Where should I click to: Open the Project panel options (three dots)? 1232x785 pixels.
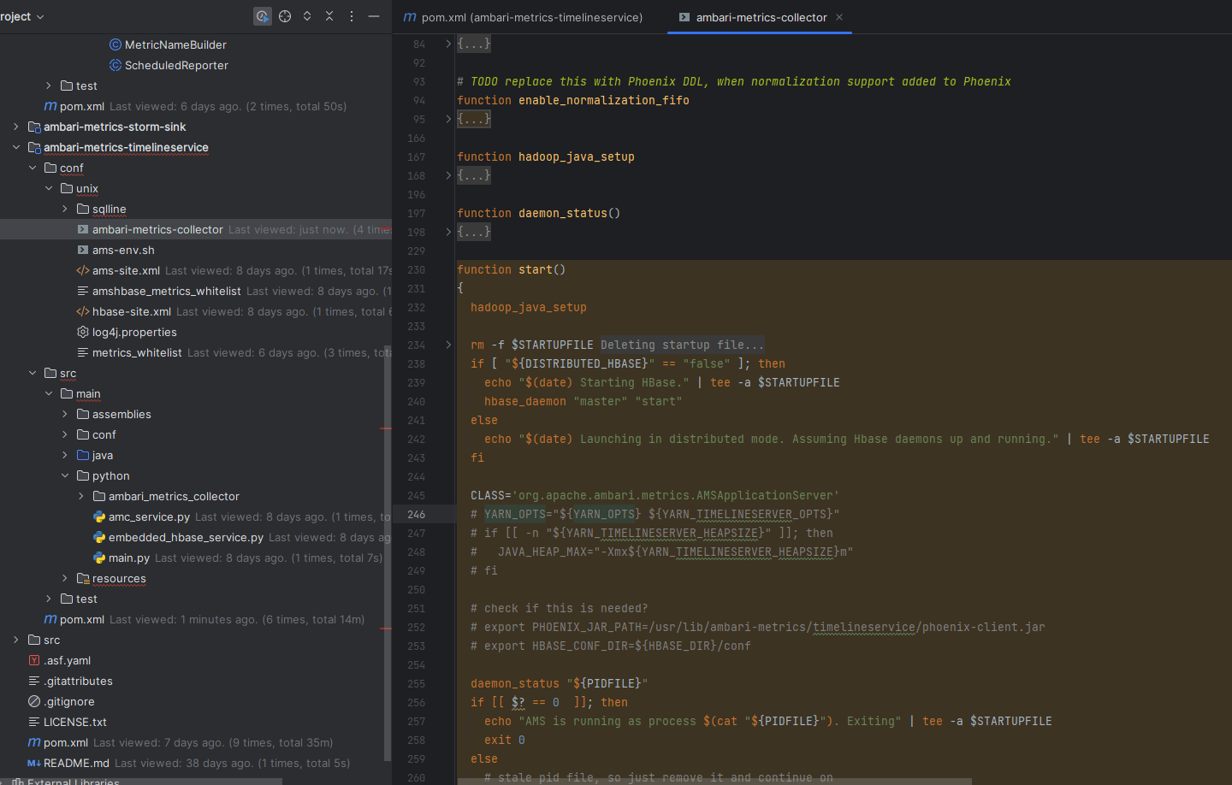click(352, 16)
